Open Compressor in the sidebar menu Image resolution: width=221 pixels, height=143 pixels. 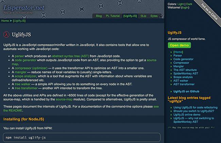point(181,63)
